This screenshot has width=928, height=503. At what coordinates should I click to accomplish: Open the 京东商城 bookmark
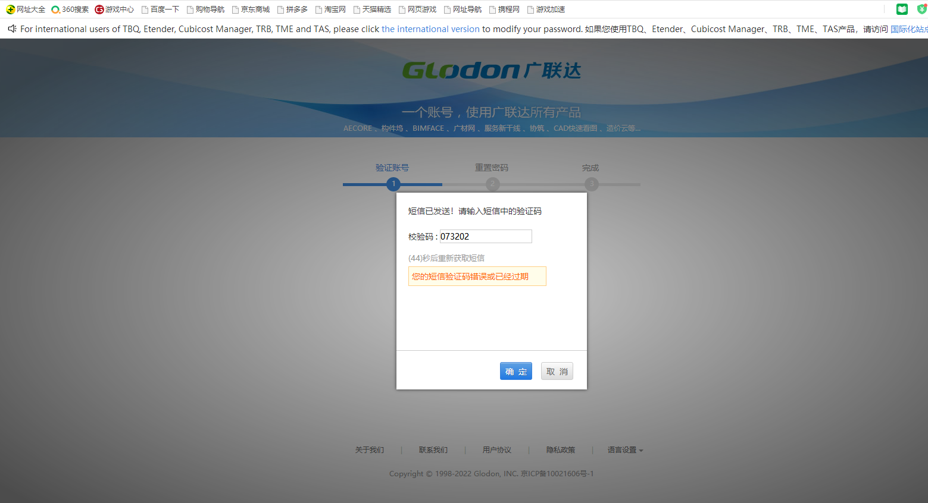tap(251, 10)
